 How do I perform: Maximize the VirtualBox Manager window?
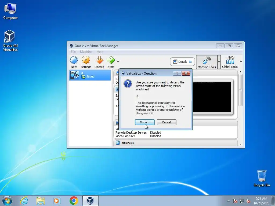(229, 46)
